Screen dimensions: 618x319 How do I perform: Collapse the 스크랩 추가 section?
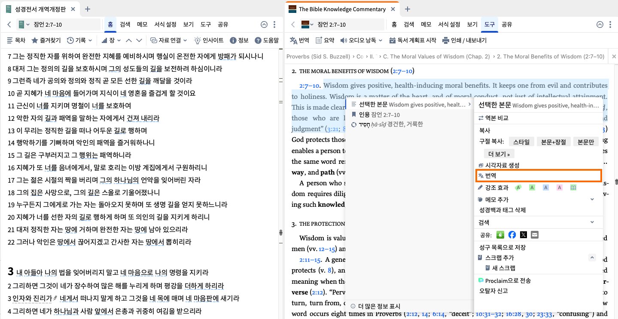click(592, 258)
